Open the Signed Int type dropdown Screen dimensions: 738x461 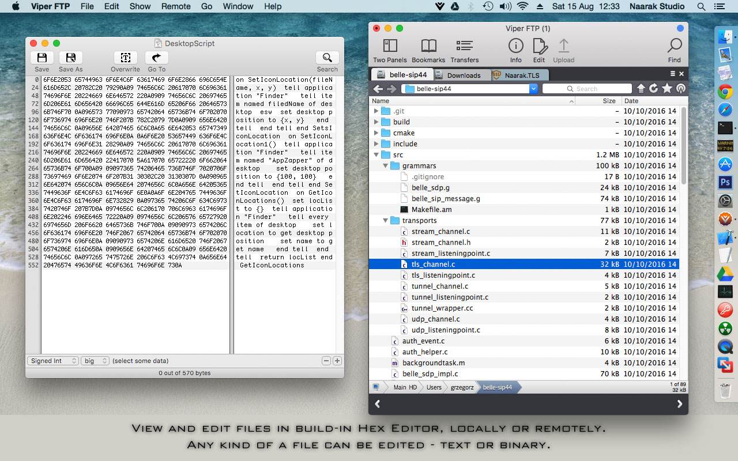[x=52, y=361]
